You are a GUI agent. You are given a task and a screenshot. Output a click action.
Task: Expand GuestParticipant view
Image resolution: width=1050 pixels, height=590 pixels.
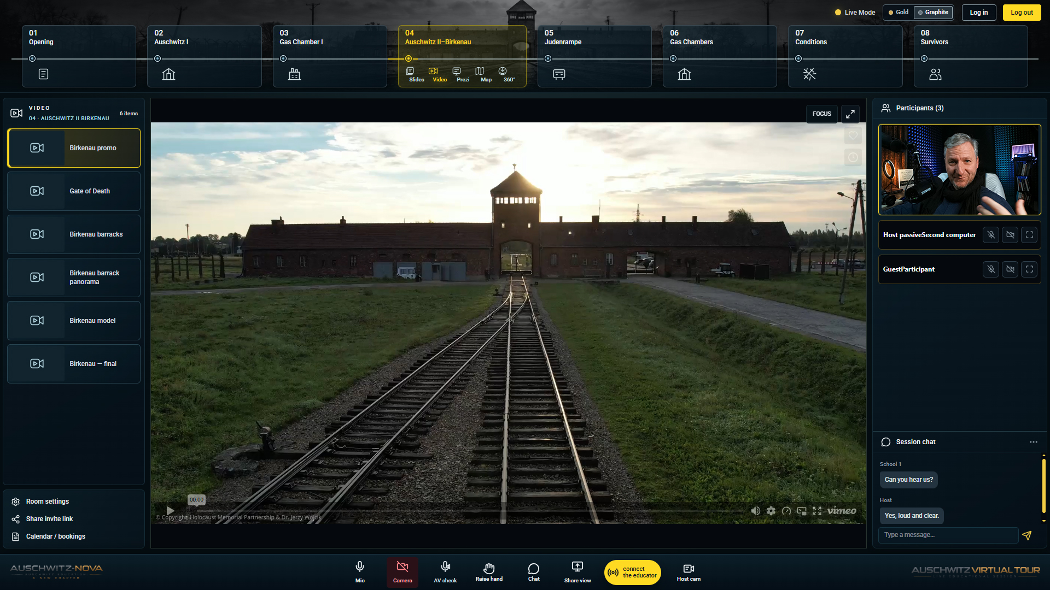click(1029, 269)
